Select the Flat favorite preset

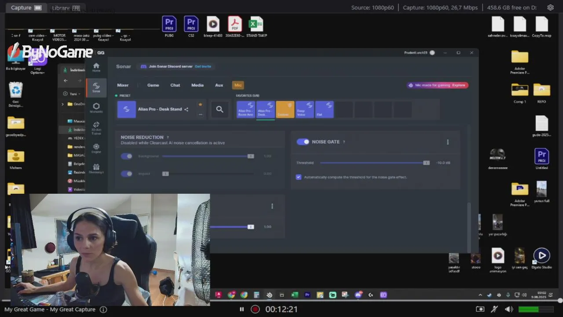pyautogui.click(x=324, y=109)
